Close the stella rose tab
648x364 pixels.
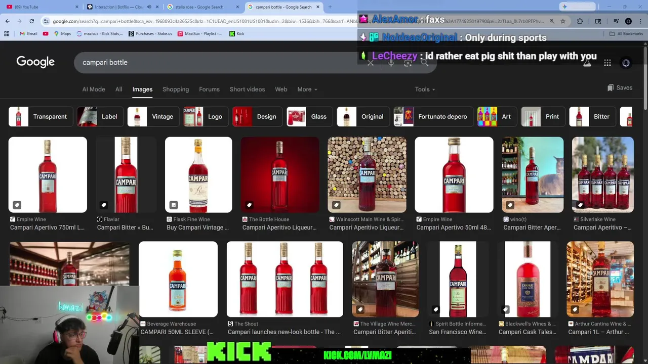point(237,7)
